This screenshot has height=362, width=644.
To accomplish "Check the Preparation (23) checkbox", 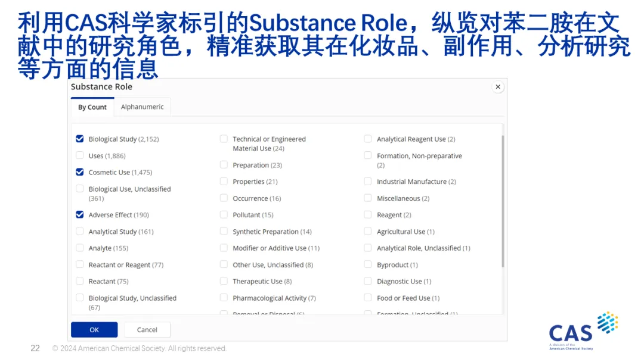I will coord(224,165).
